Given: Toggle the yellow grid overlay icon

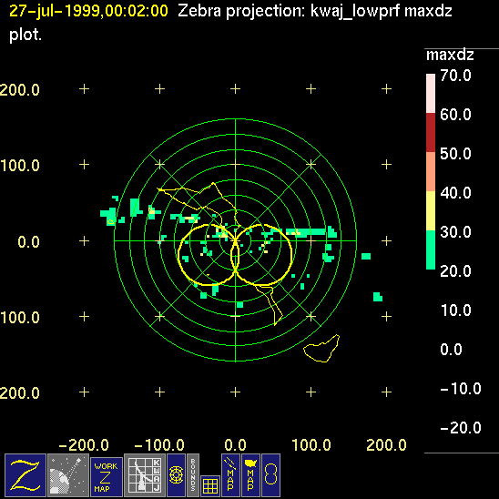Looking at the screenshot, I should tap(210, 486).
